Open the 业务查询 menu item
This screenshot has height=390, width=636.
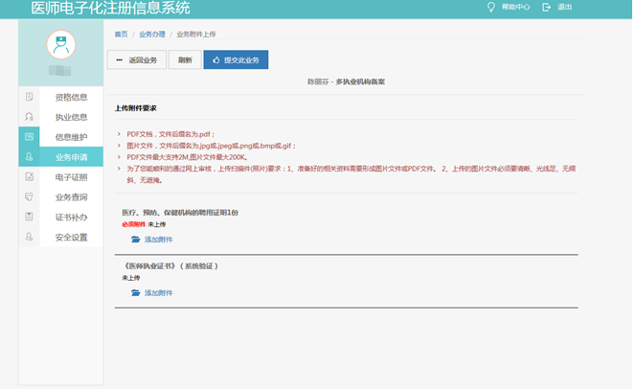click(x=71, y=197)
